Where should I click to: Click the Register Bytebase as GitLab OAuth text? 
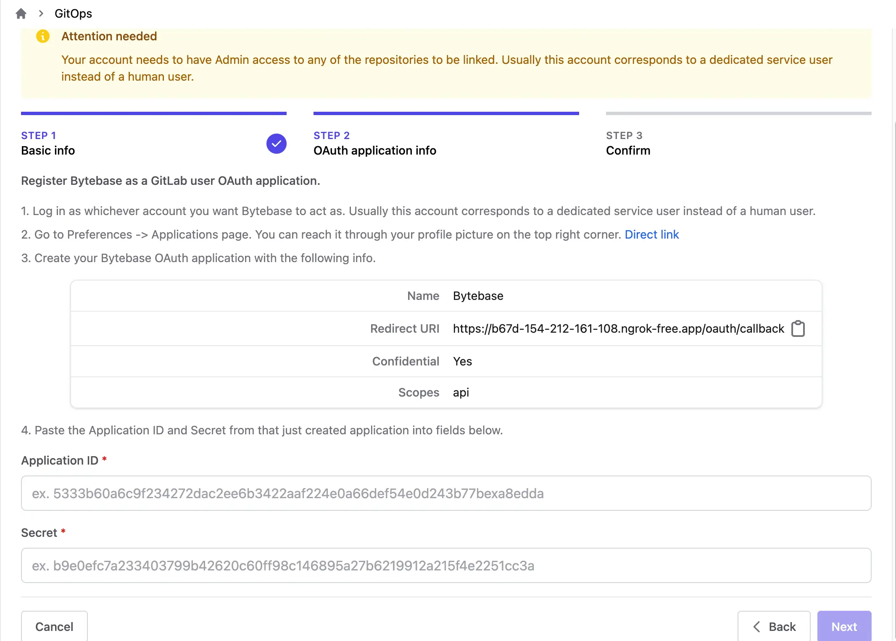(x=171, y=181)
